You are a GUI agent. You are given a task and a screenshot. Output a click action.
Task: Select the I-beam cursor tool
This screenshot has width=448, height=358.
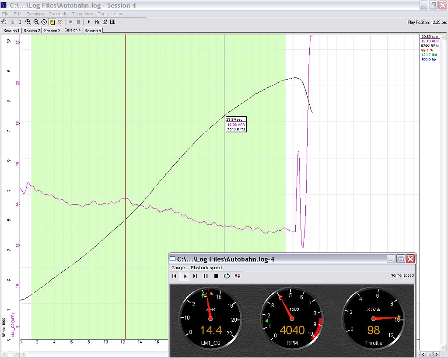tap(20, 22)
